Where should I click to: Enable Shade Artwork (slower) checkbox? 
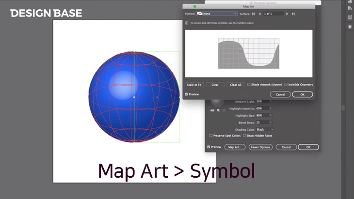tap(249, 85)
